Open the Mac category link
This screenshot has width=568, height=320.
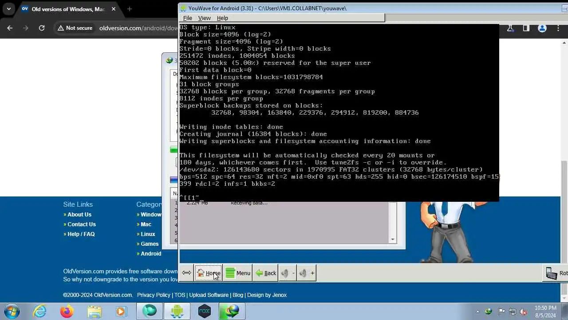pyautogui.click(x=146, y=224)
